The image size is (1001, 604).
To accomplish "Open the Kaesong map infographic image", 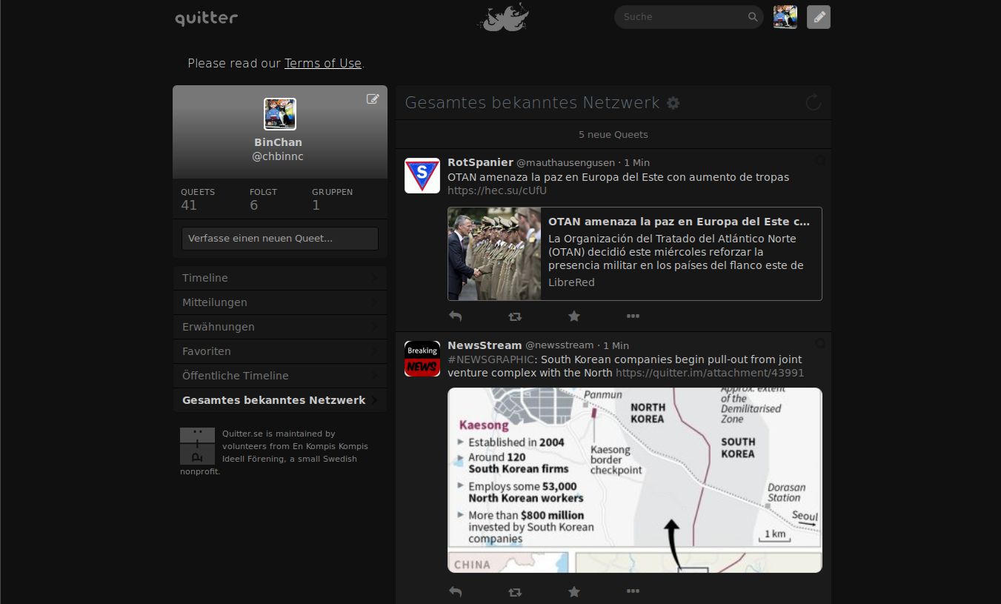I will [635, 480].
